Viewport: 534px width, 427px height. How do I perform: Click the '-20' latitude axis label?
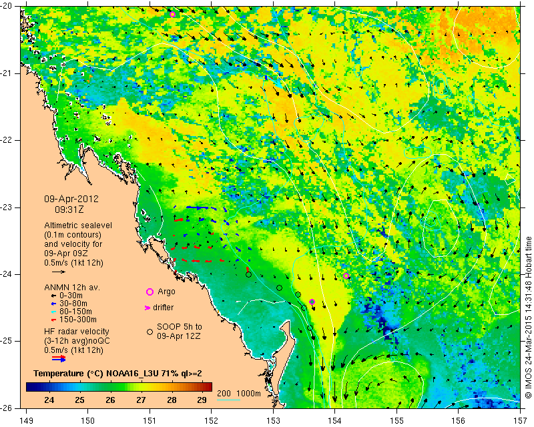(x=6, y=7)
